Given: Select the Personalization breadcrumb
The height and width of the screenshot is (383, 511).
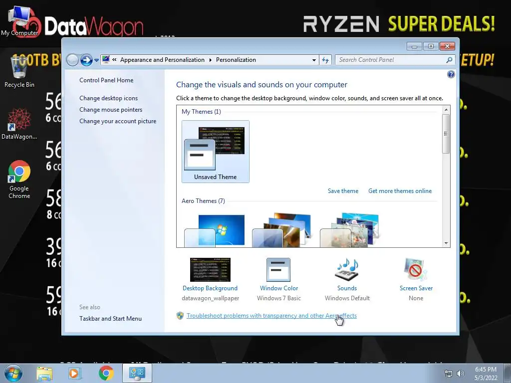Looking at the screenshot, I should 236,60.
